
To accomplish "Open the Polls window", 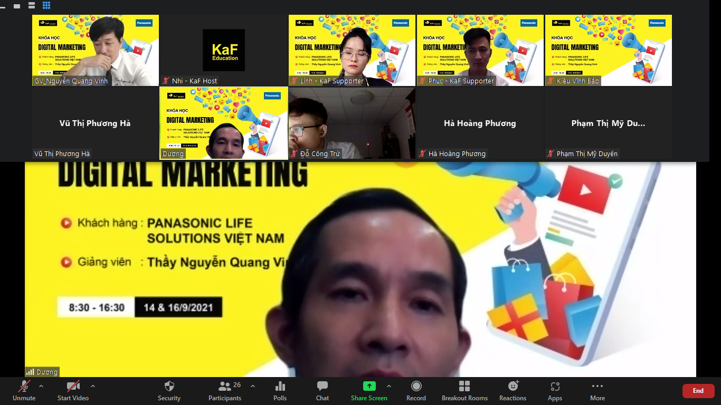I will 280,391.
